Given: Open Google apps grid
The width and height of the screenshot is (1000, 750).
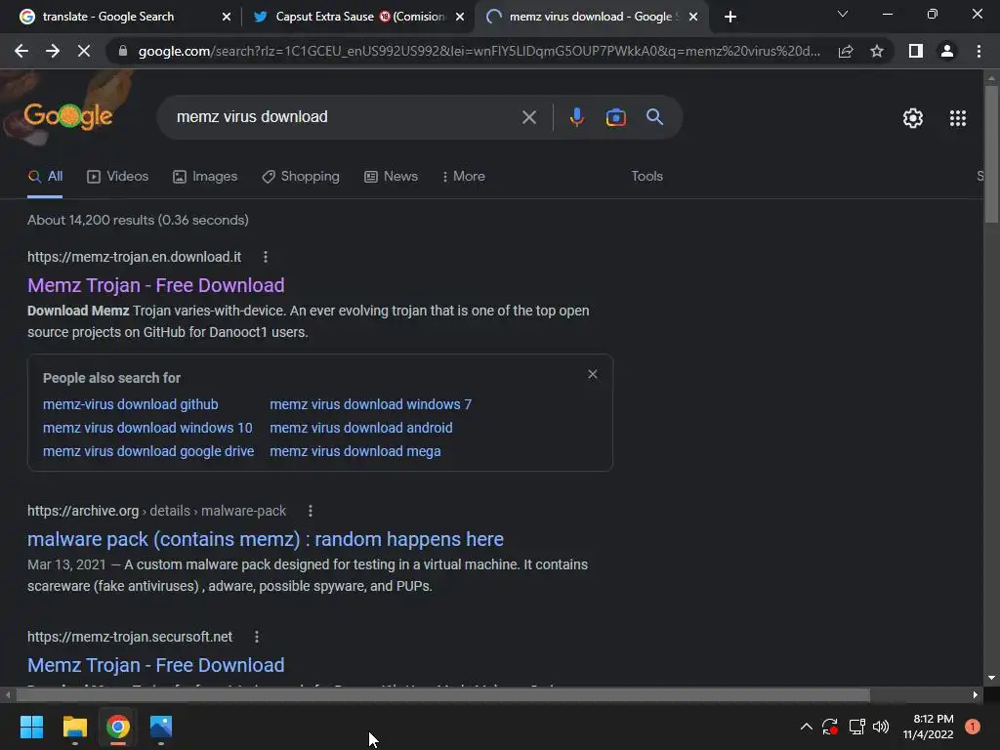Looking at the screenshot, I should 957,118.
